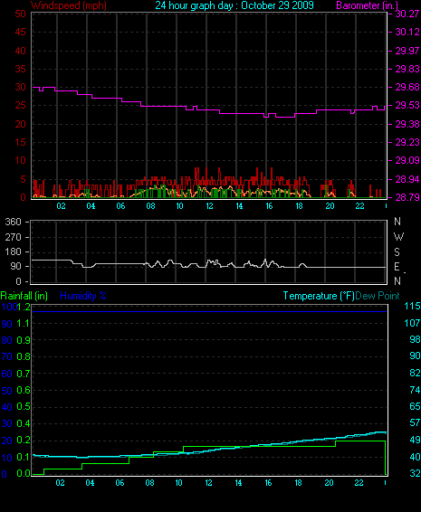Screen dimensions: 421x512
Task: Select barometer value 30.12
Action: click(x=407, y=32)
